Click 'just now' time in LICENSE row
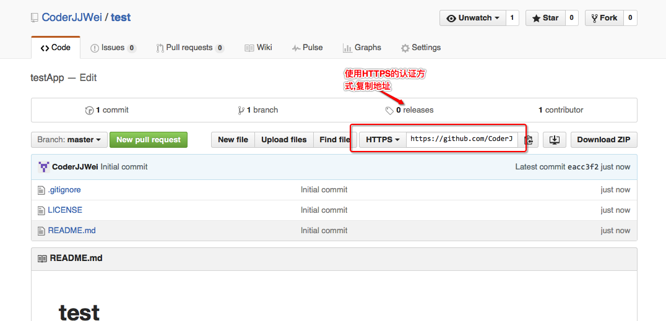This screenshot has height=321, width=666. (615, 210)
